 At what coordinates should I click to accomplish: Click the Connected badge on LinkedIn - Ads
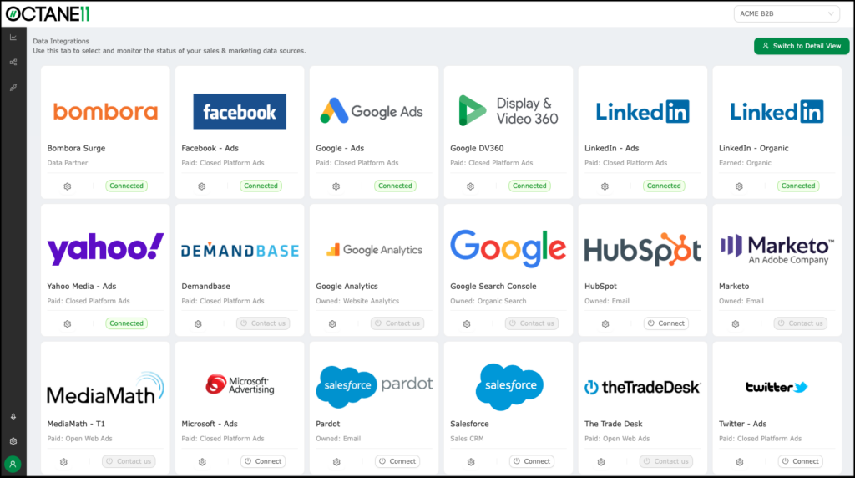pyautogui.click(x=664, y=186)
